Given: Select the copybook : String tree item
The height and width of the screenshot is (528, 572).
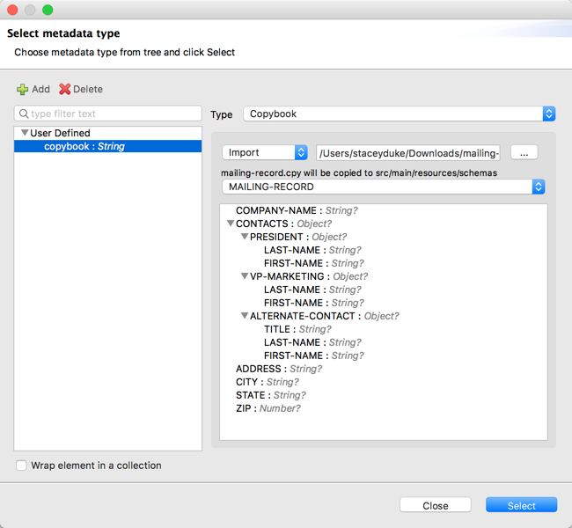Looking at the screenshot, I should 84,146.
